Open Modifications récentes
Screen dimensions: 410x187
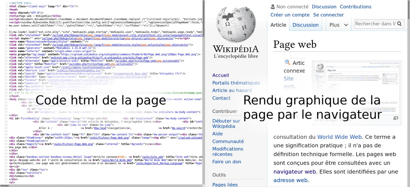228,152
